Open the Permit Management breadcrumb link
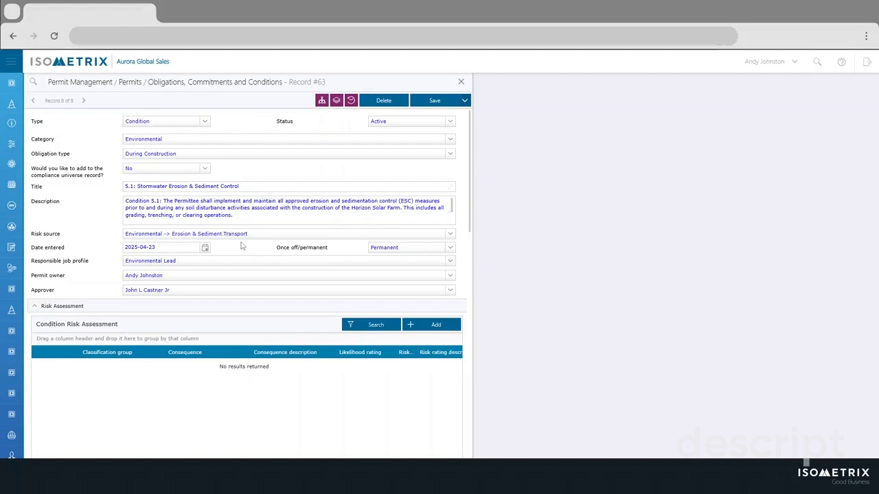This screenshot has width=879, height=494. pyautogui.click(x=80, y=82)
